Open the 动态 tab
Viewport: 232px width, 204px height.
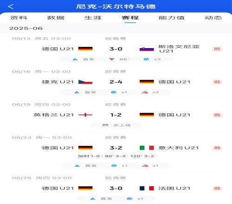(213, 18)
